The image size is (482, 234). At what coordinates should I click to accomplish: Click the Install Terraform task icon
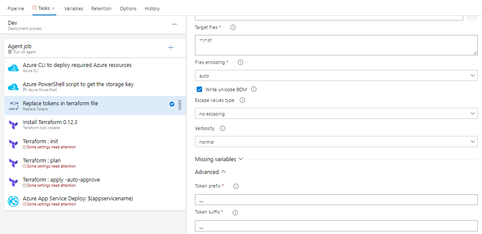click(x=14, y=125)
